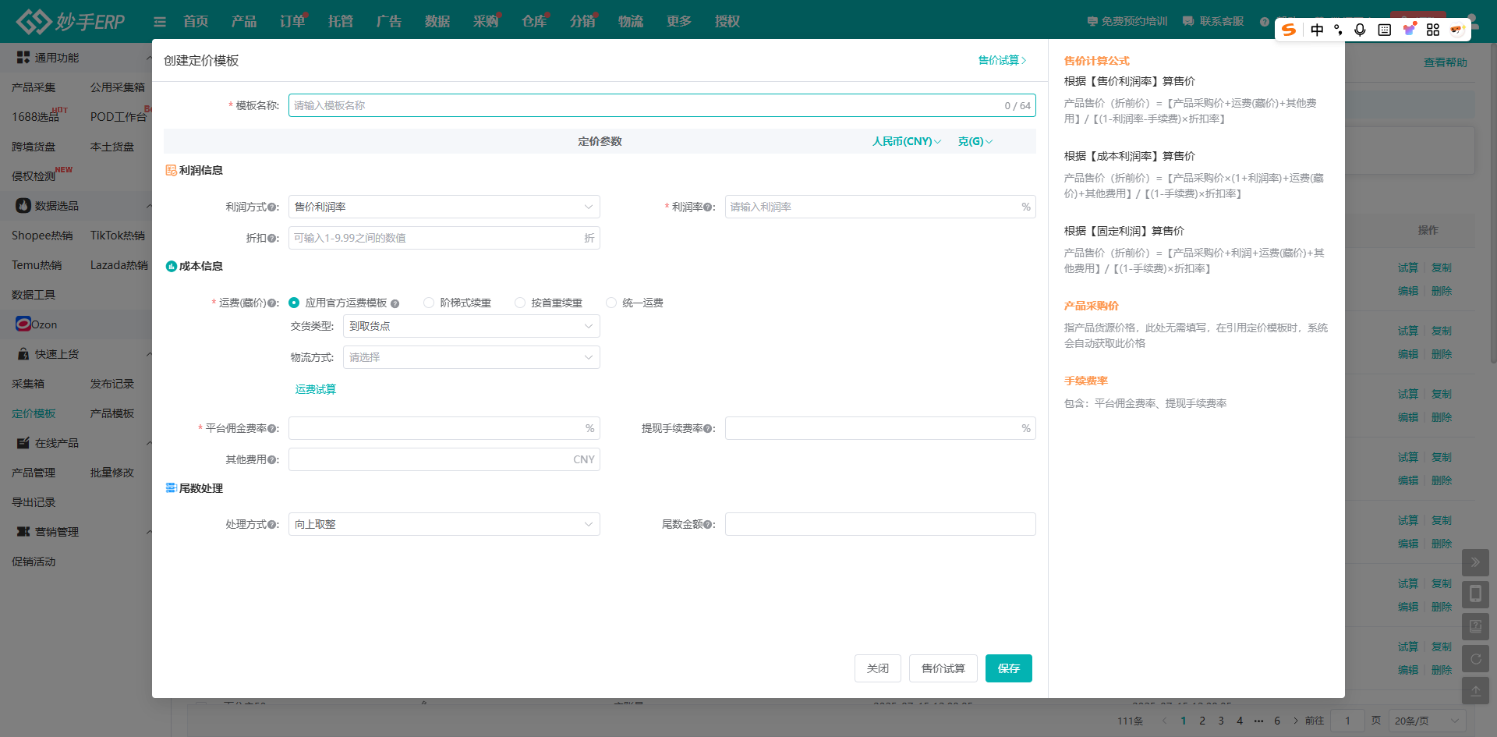Open the 产品 menu in top navigation
Screen dimensions: 1497x737
243,21
